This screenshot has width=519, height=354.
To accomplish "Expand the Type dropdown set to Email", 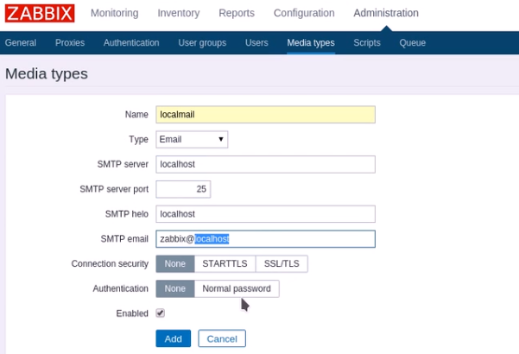I will pyautogui.click(x=192, y=139).
